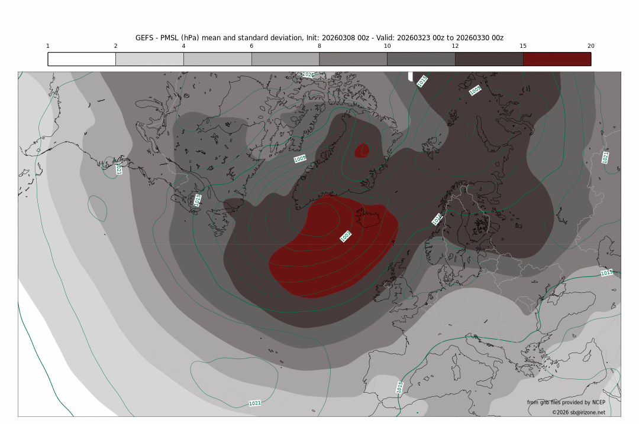This screenshot has height=424, width=639.
Task: Click the 1021 label near Alaska on left
Action: [119, 169]
